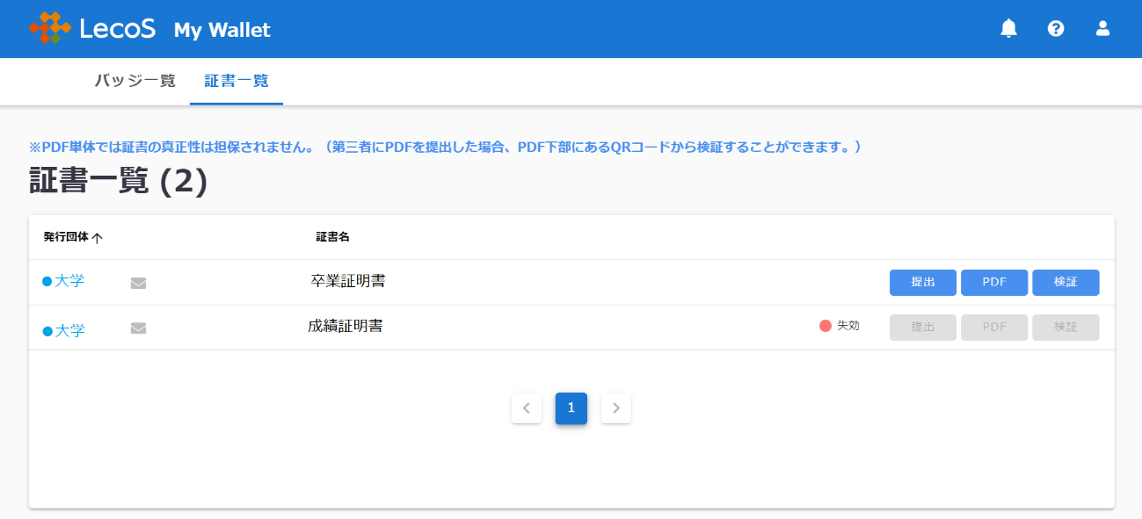This screenshot has width=1142, height=519.
Task: Sort by 発行団体 arrow icon
Action: click(97, 238)
